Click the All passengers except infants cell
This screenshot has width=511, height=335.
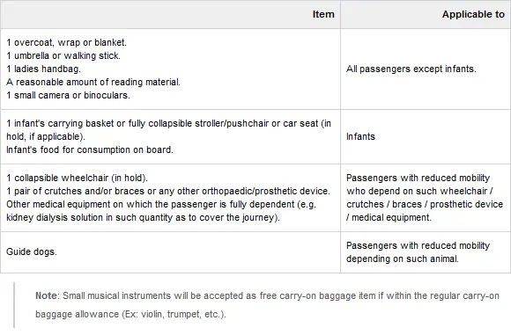point(411,69)
